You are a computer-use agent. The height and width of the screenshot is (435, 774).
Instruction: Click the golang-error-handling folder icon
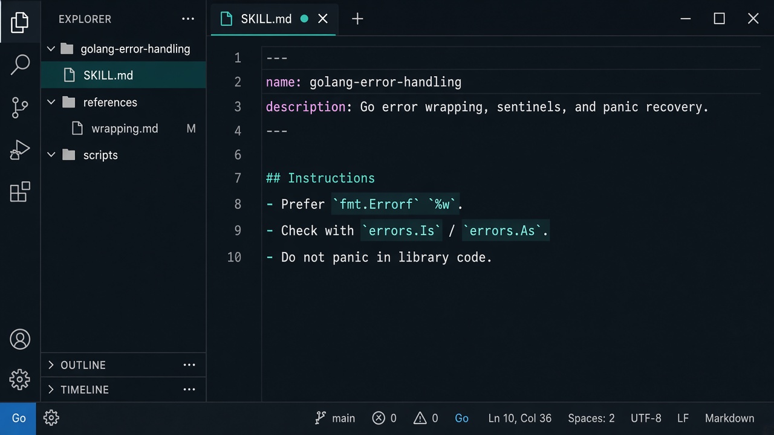(67, 49)
